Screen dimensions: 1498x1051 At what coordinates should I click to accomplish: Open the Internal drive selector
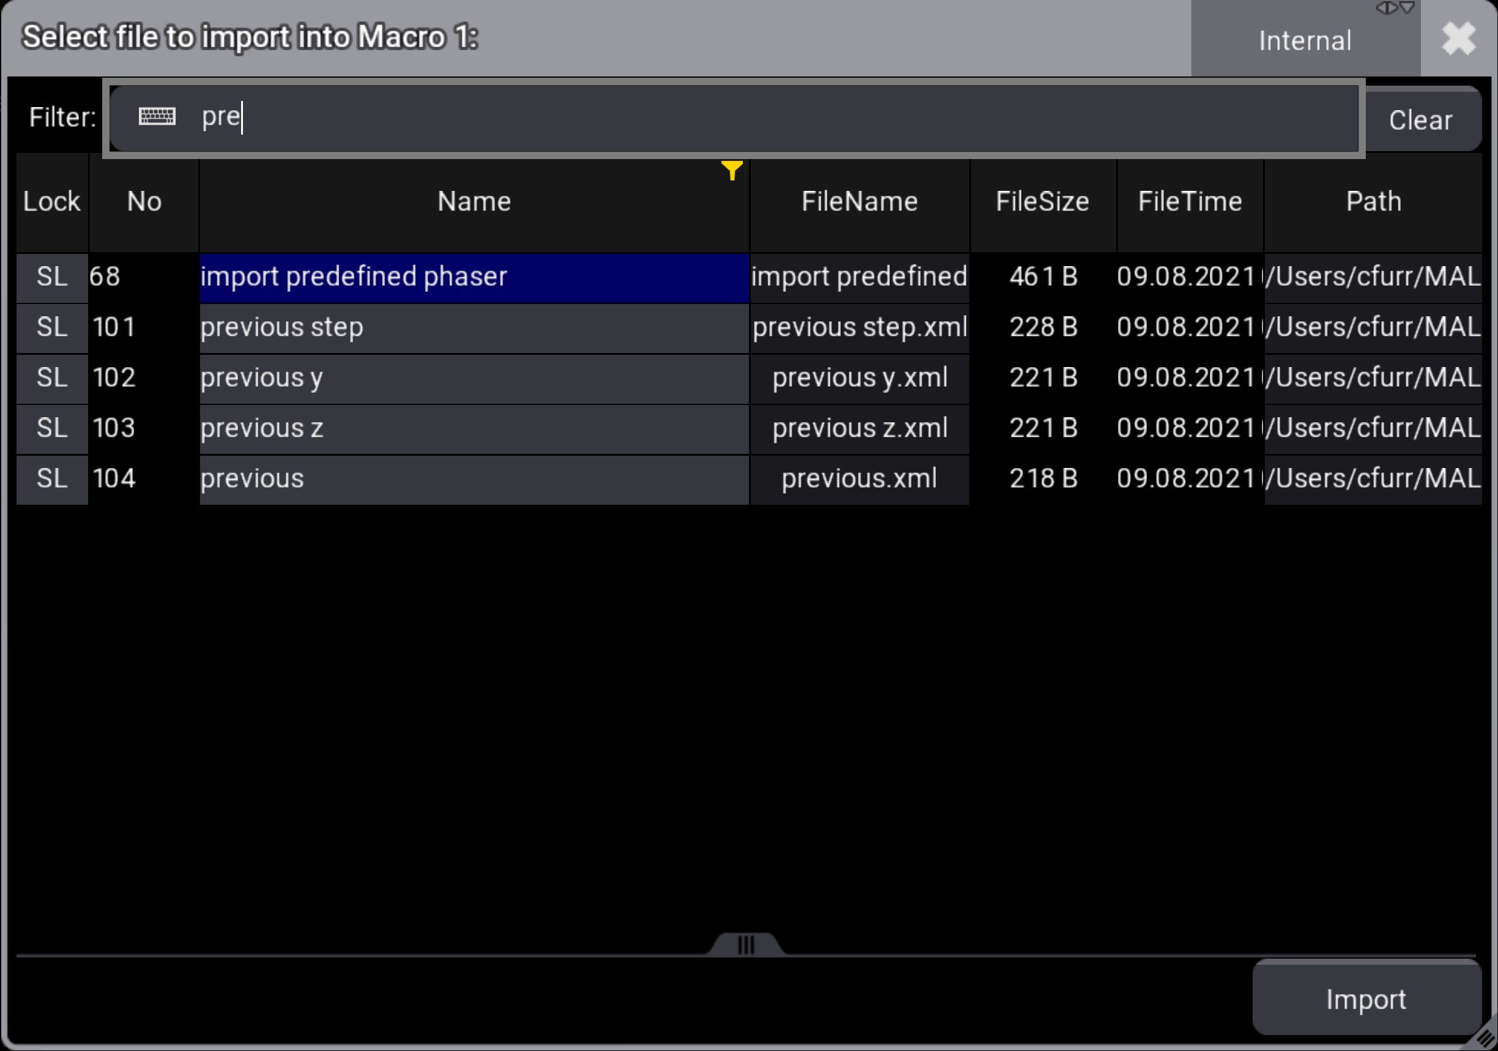[x=1305, y=40]
